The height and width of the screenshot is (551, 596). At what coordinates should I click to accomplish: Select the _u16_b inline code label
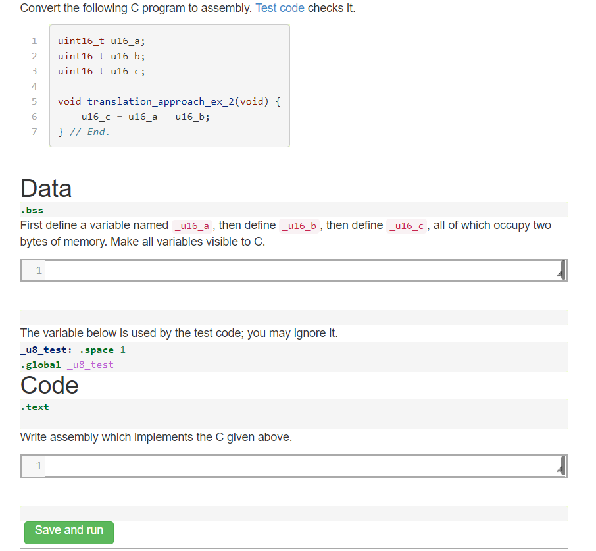coord(299,225)
